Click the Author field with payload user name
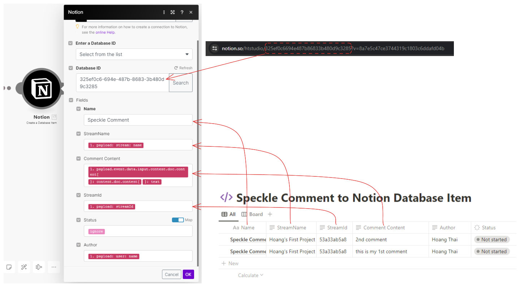Image resolution: width=520 pixels, height=287 pixels. click(138, 256)
